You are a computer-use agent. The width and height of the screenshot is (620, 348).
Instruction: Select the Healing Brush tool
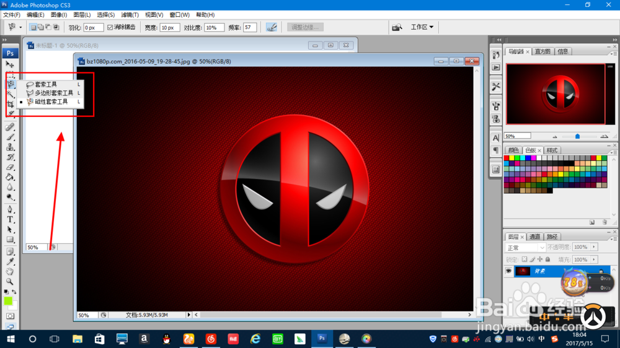pos(11,127)
